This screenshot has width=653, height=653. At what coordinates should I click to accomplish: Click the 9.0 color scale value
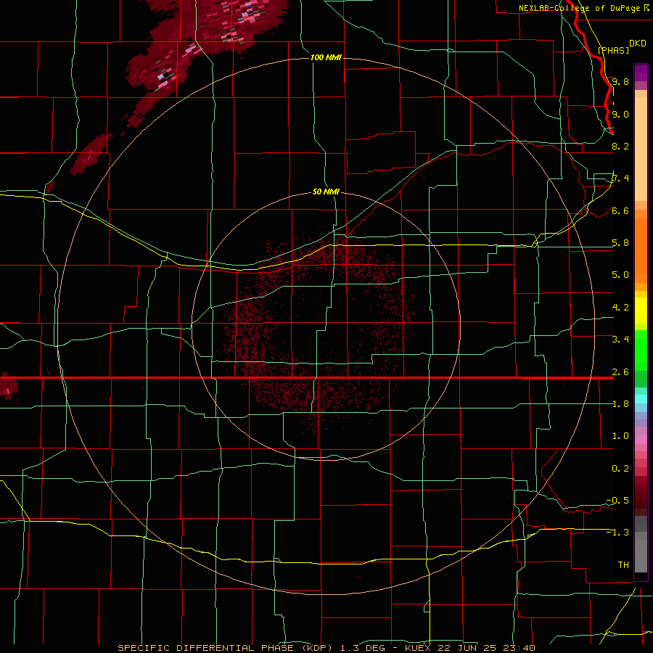(620, 114)
